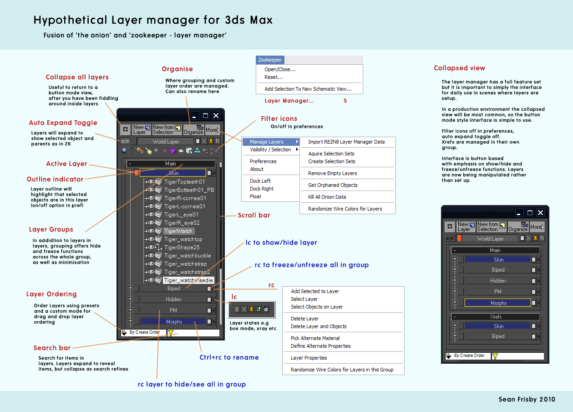
Task: Click the collapse all layers button in main panel
Action: point(125,130)
